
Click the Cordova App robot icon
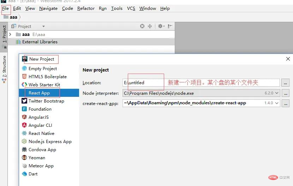point(24,149)
